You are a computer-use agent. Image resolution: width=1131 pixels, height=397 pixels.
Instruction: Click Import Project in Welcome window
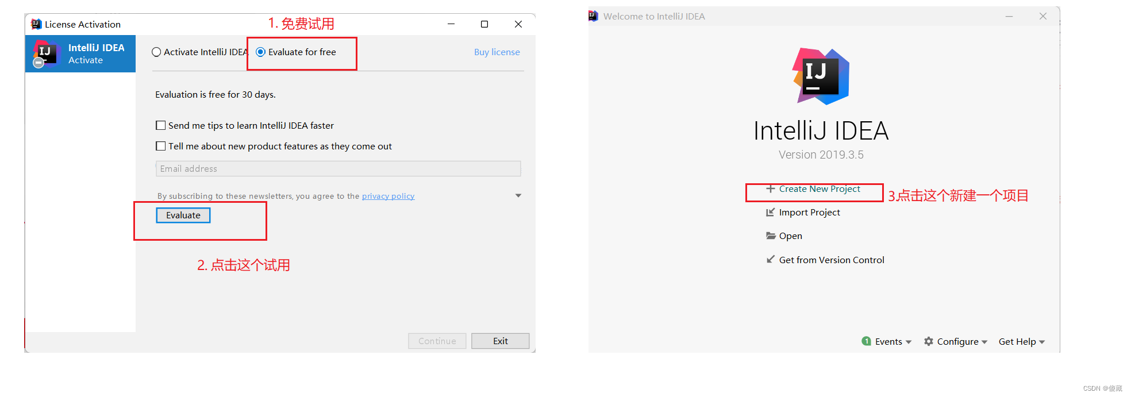809,213
